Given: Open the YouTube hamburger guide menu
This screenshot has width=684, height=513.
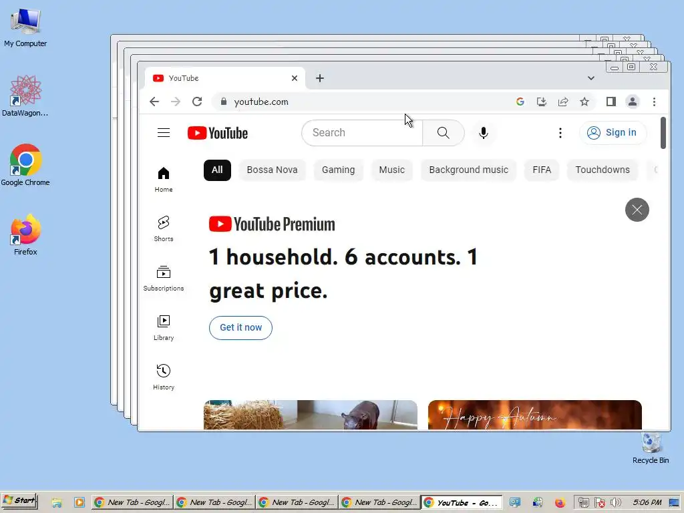Looking at the screenshot, I should 164,133.
